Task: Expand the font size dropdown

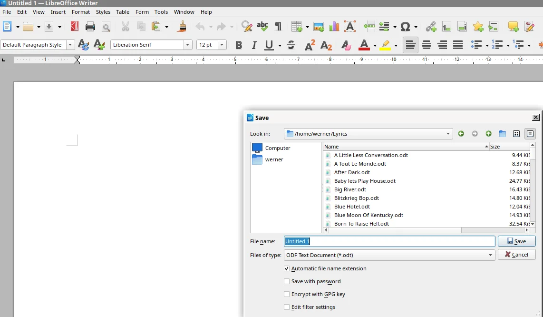Action: [x=222, y=45]
